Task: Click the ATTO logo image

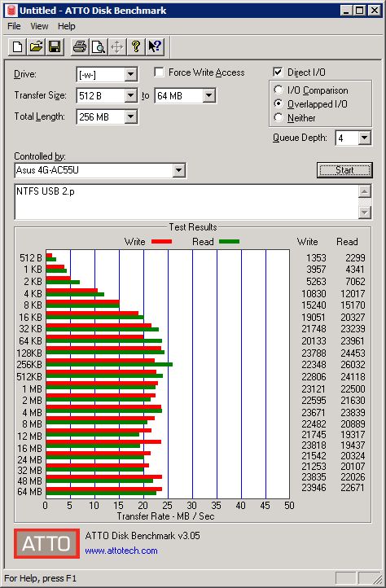Action: [x=47, y=543]
